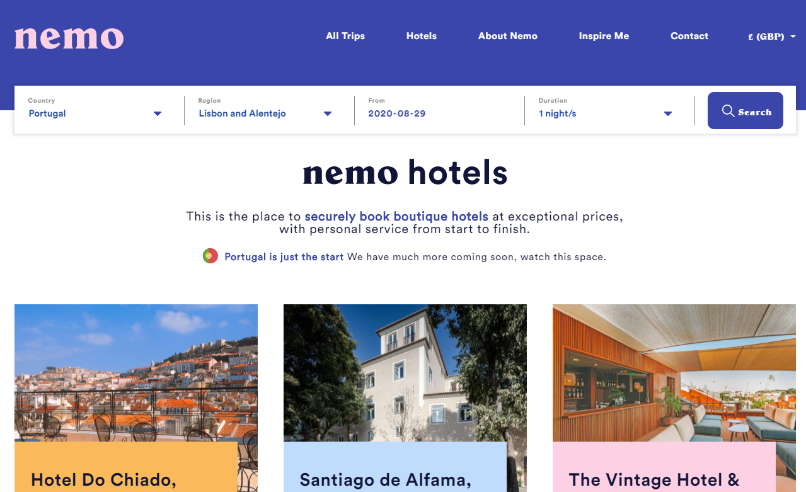The width and height of the screenshot is (806, 492).
Task: Follow the securely book boutique hotels link
Action: [396, 217]
